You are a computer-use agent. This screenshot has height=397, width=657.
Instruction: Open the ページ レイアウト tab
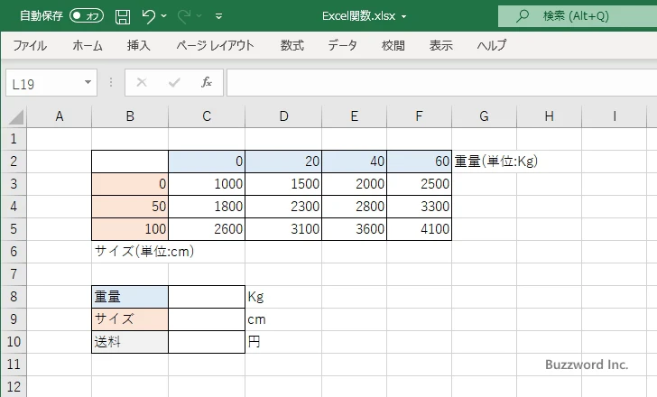pos(215,45)
